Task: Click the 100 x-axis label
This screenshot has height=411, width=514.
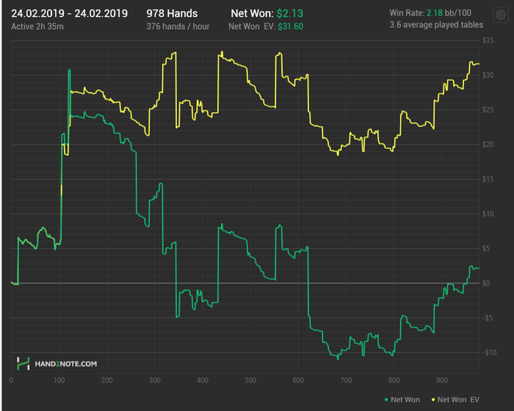Action: pos(59,380)
